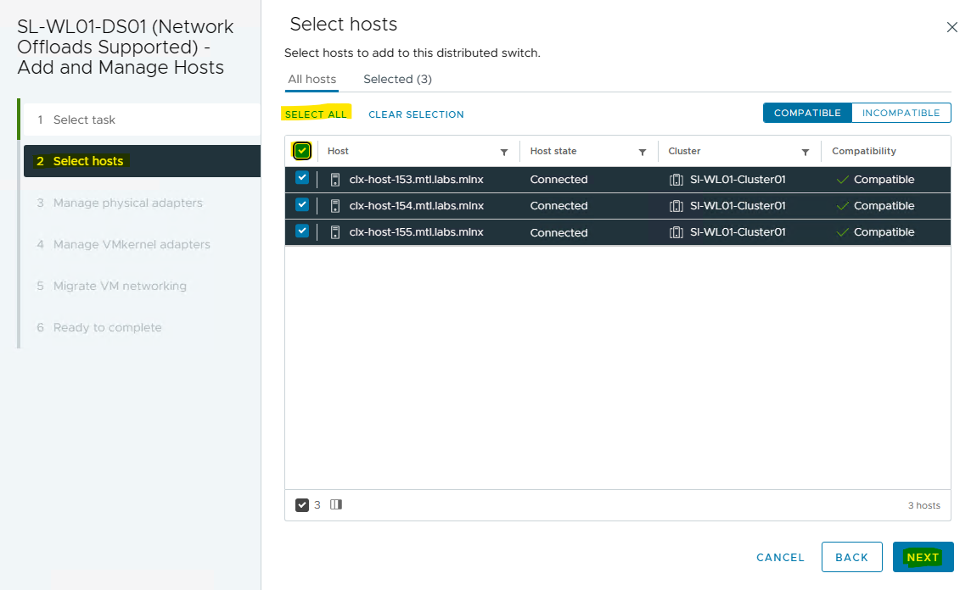Viewport: 971px width, 590px height.
Task: Uncheck clx-host-154.mtl.labs.mlnx checkbox
Action: (x=302, y=204)
